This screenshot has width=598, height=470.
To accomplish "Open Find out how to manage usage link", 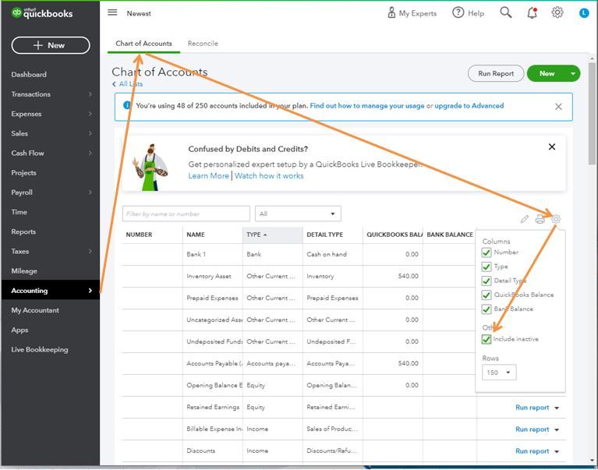I will (367, 105).
